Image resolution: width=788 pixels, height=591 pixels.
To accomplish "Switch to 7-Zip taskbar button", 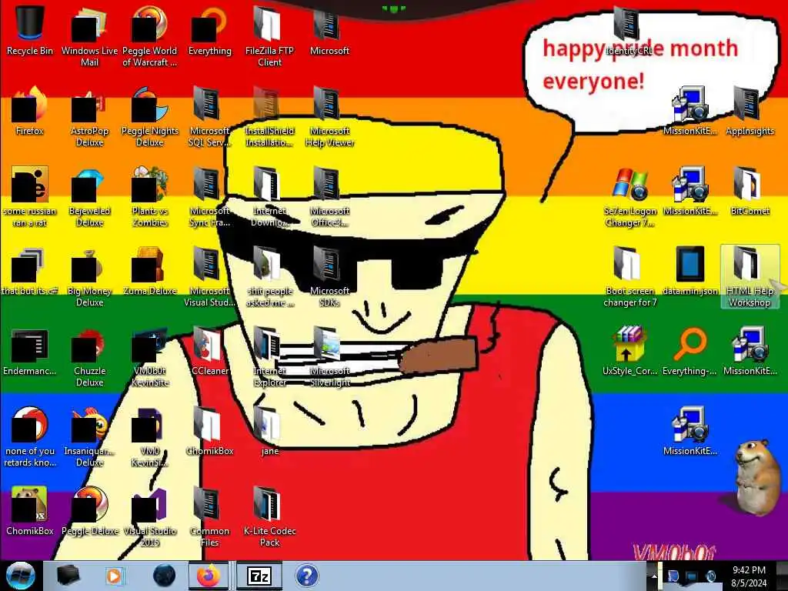I will coord(259,576).
